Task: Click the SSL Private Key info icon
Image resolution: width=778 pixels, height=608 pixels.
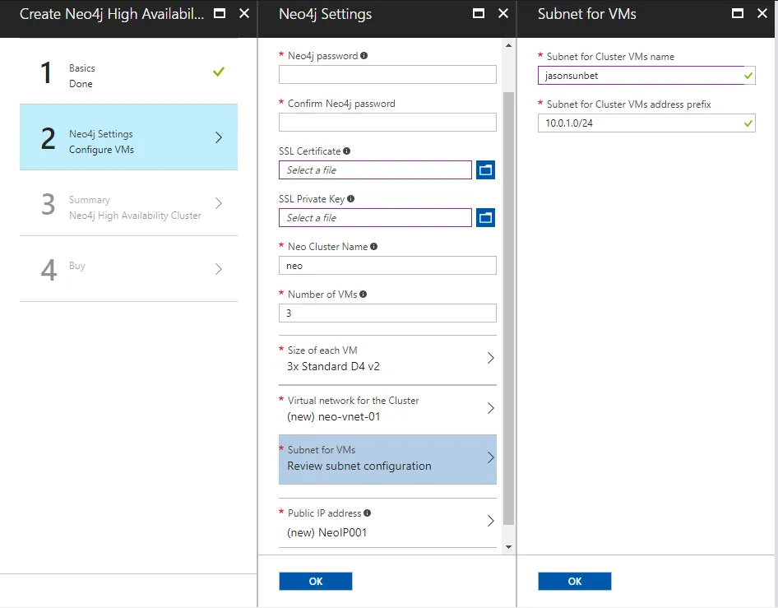Action: (x=350, y=199)
